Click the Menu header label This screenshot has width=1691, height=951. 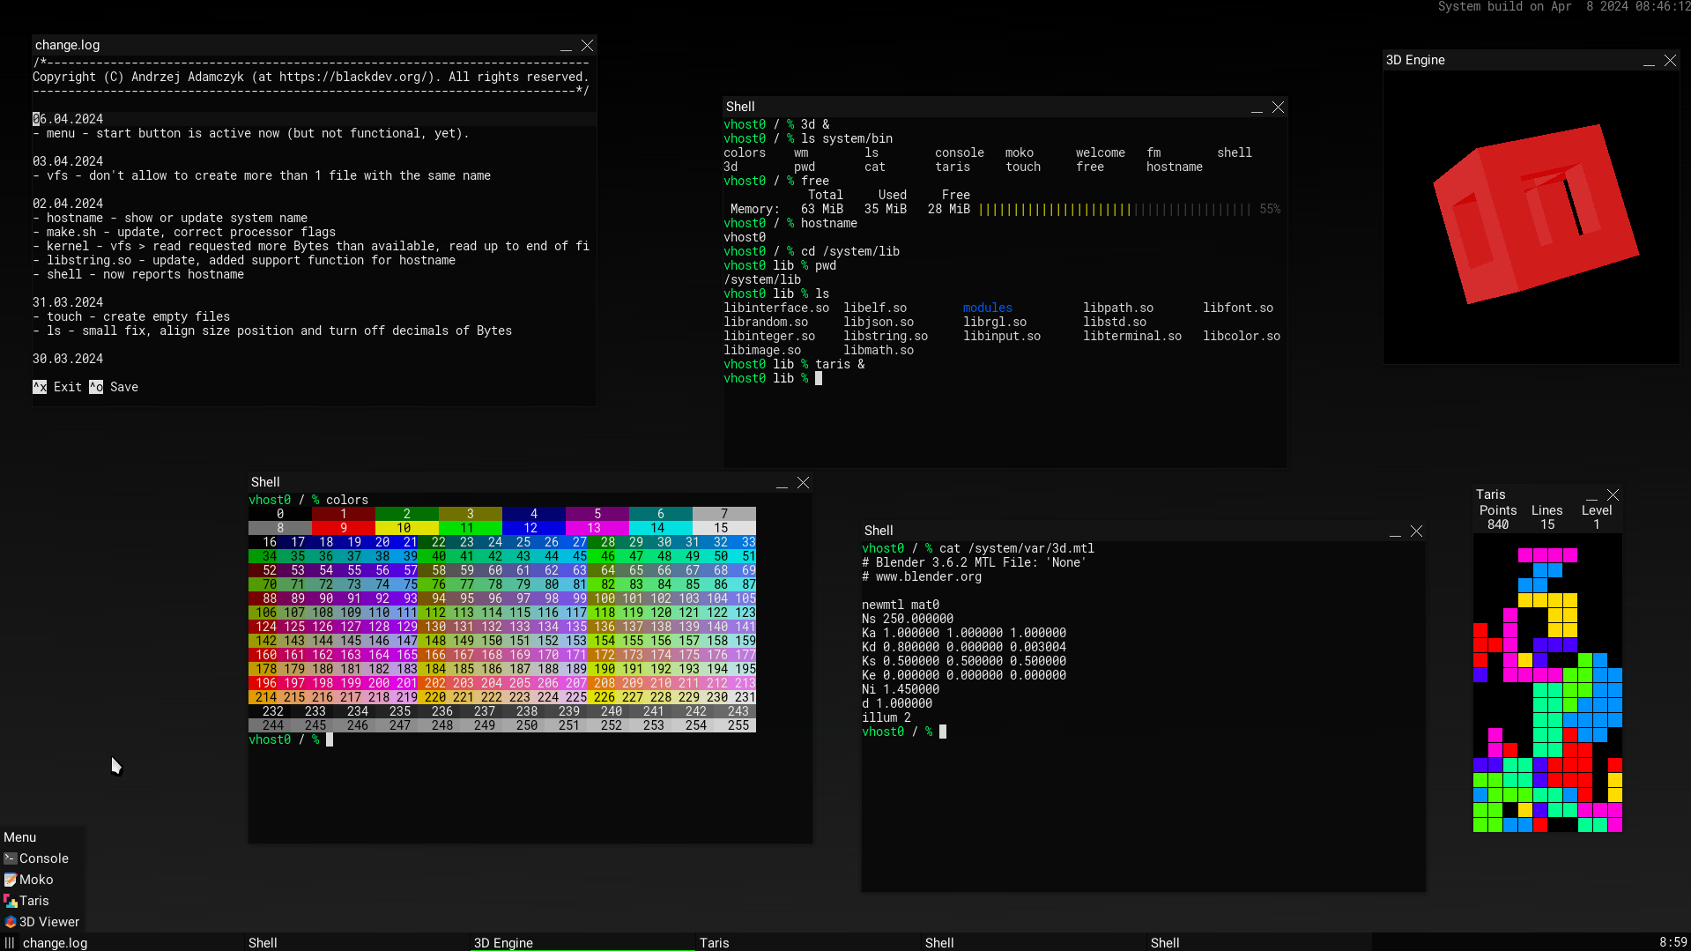[19, 836]
